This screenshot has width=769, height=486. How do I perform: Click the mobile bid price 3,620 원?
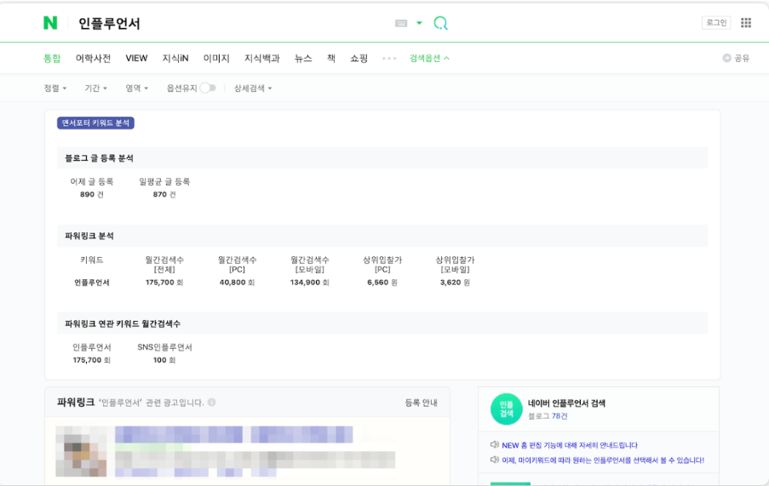coord(455,283)
